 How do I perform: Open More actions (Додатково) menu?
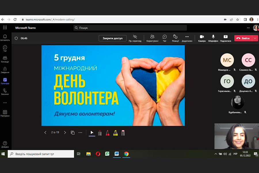coord(187,38)
